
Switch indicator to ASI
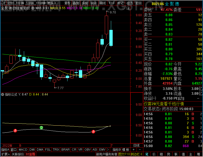95,150
